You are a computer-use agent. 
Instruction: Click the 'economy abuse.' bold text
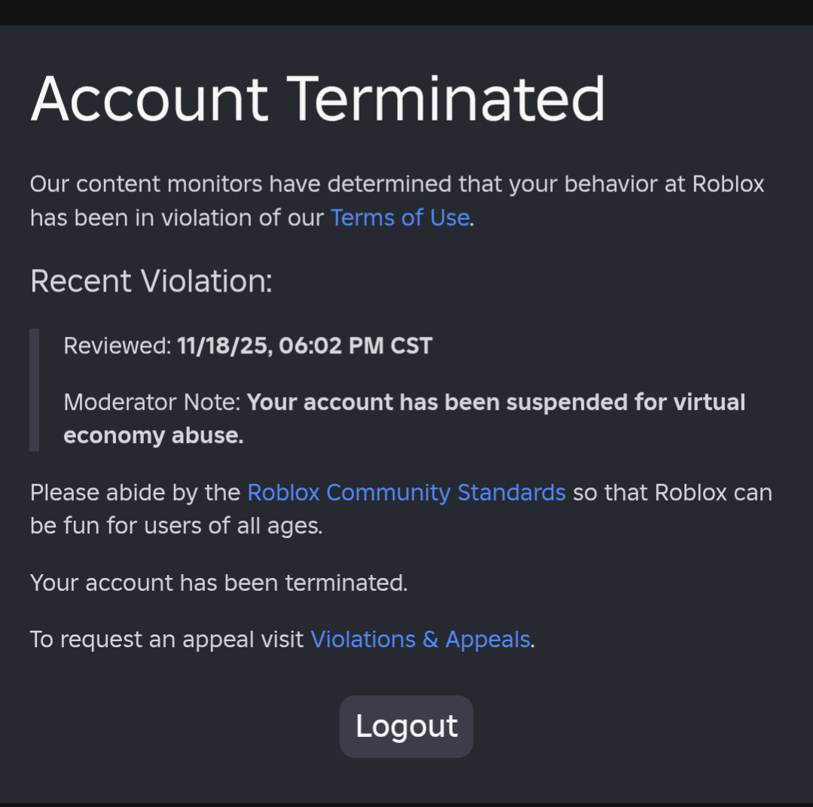[x=154, y=436]
